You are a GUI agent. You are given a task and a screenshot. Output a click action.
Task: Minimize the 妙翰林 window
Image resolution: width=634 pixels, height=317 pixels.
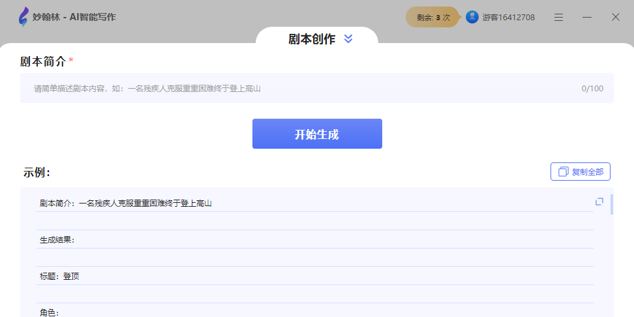point(587,18)
